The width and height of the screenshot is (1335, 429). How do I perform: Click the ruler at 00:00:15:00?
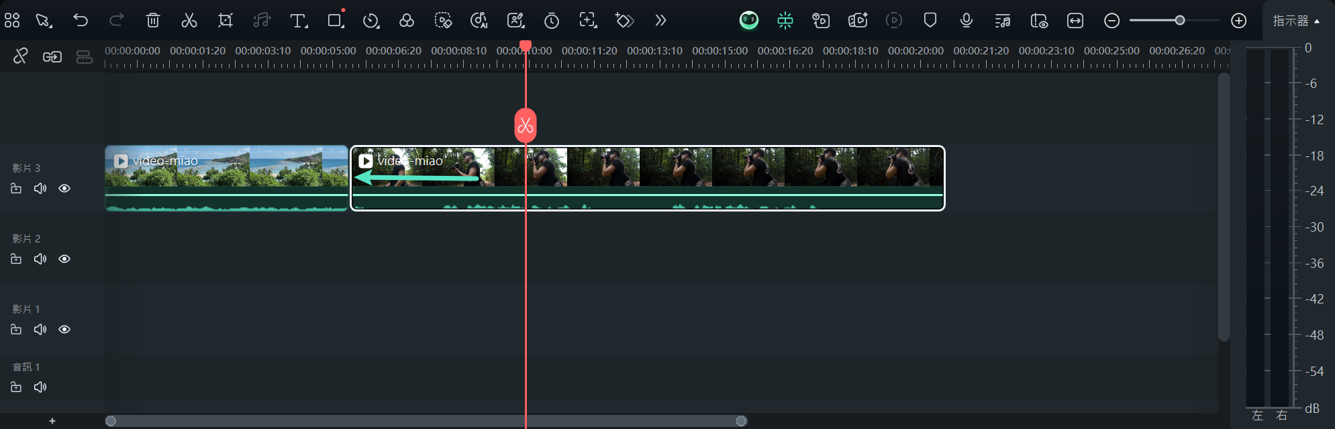pos(720,50)
